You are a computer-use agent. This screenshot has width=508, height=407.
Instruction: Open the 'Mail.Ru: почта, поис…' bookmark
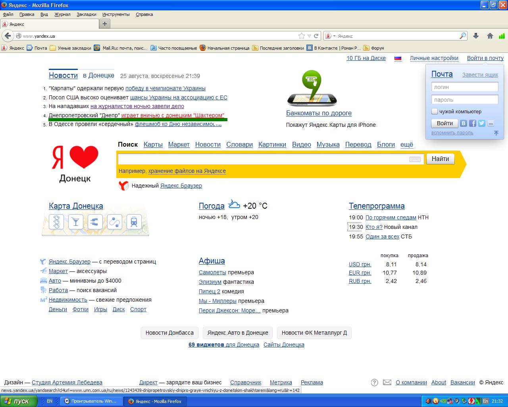(121, 48)
